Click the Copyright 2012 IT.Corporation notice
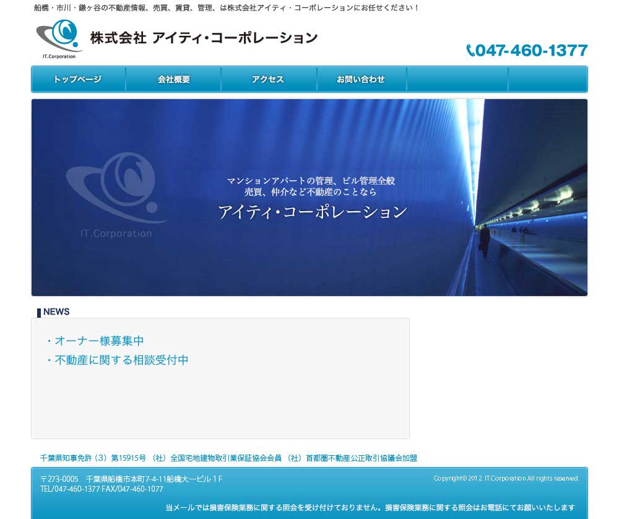619x519 pixels. tap(506, 478)
